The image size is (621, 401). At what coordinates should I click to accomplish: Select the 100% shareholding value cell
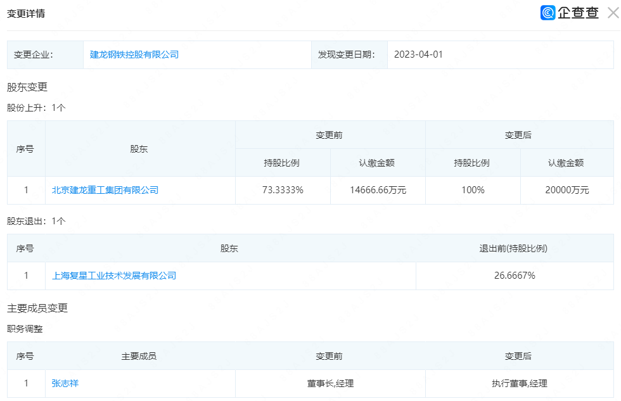tap(473, 190)
